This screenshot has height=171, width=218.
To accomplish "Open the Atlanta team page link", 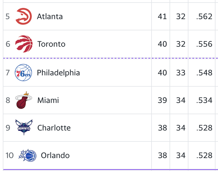I will [50, 16].
